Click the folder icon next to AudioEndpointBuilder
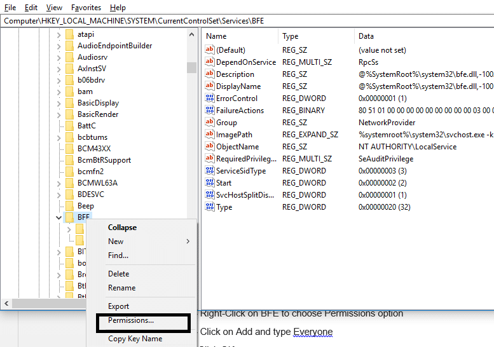Viewport: 494px width, 347px height. [x=69, y=46]
